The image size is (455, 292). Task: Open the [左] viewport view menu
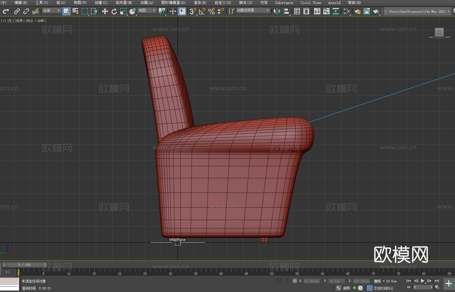(11, 21)
